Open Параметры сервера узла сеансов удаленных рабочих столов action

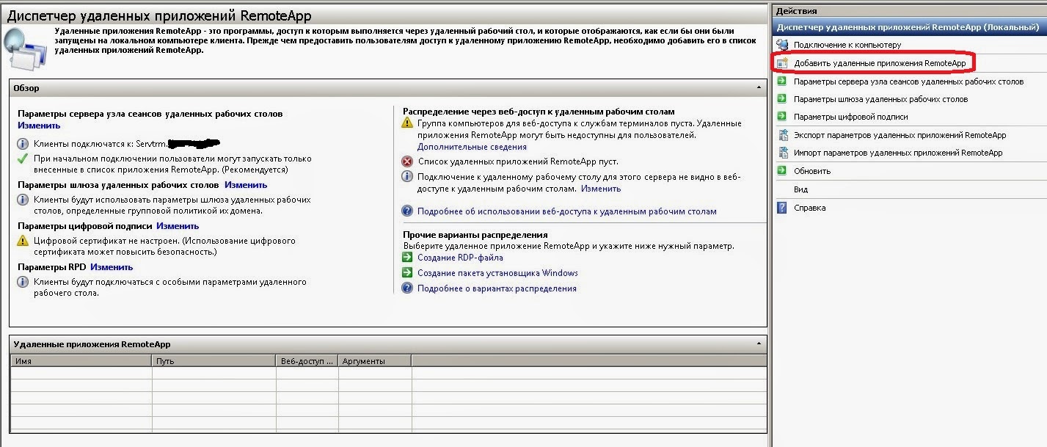click(x=908, y=81)
